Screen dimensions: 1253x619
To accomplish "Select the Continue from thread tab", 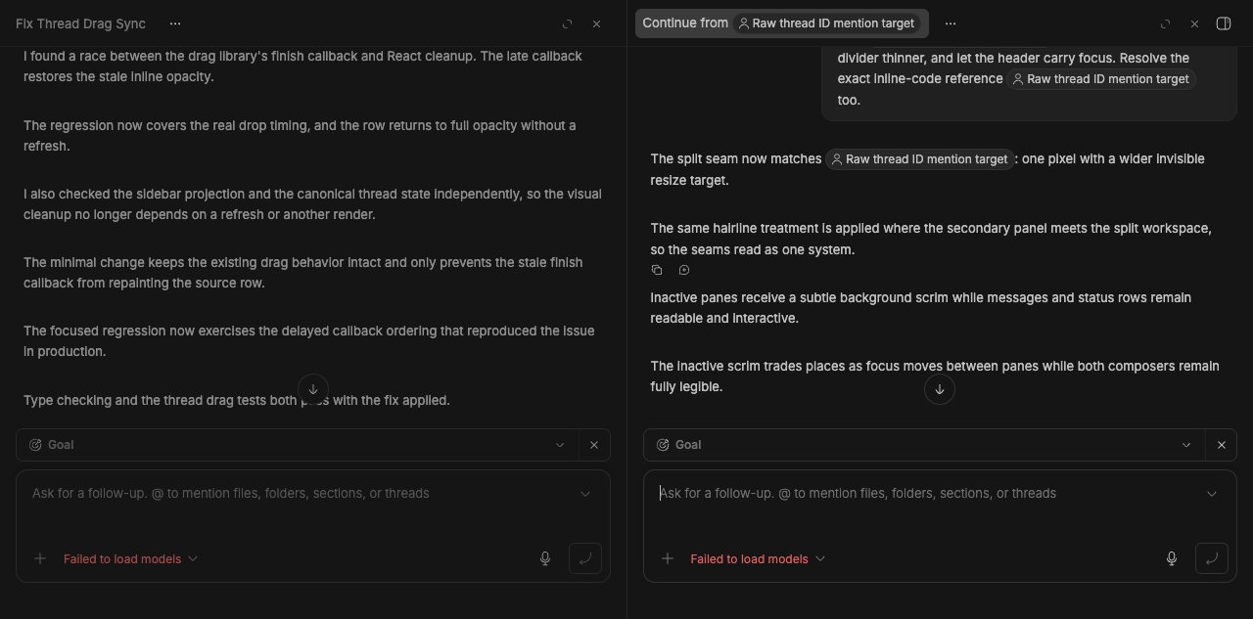I will tap(782, 23).
